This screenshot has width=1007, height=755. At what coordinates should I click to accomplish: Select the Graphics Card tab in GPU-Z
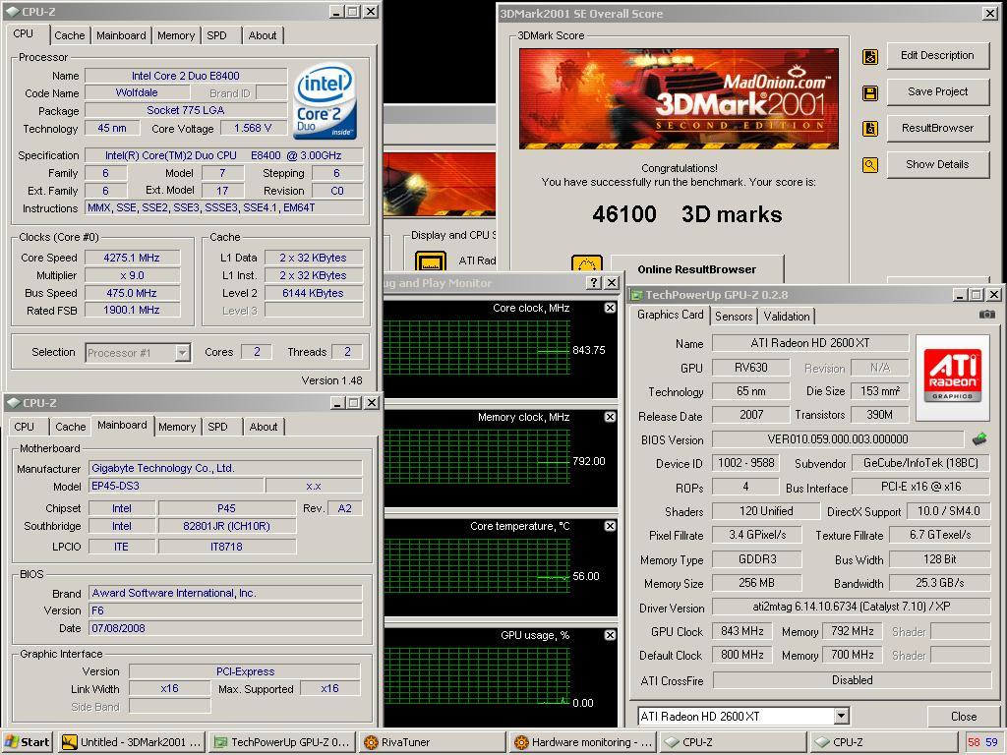tap(670, 315)
